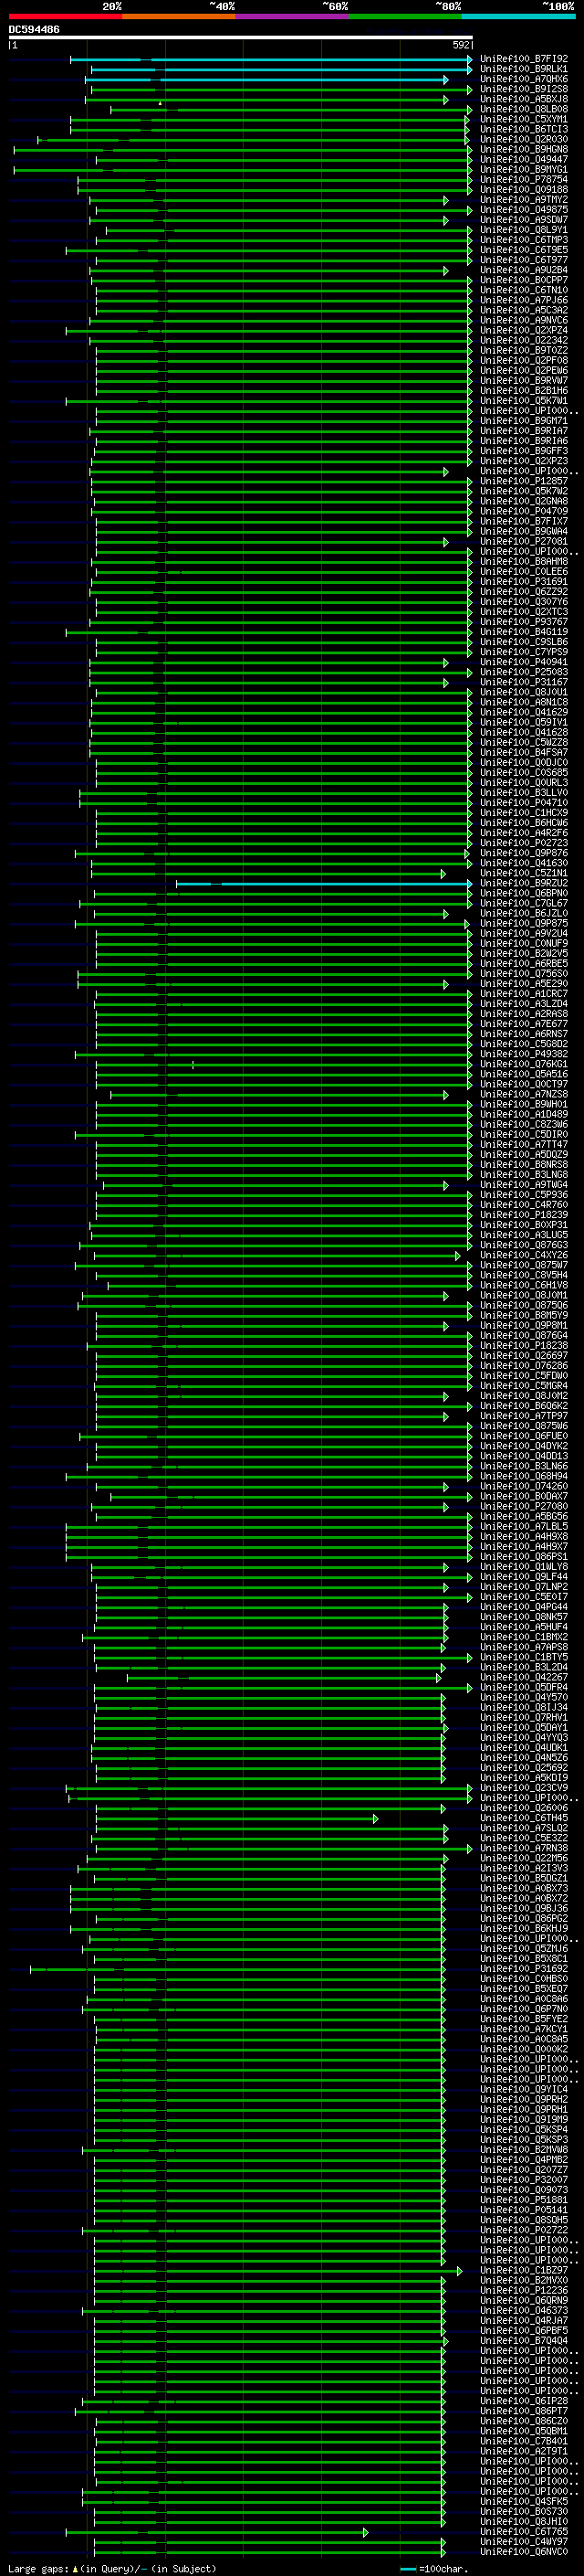This screenshot has width=584, height=2576.
Task: Click the UniRef100_P49382 hit label
Action: point(524,1054)
